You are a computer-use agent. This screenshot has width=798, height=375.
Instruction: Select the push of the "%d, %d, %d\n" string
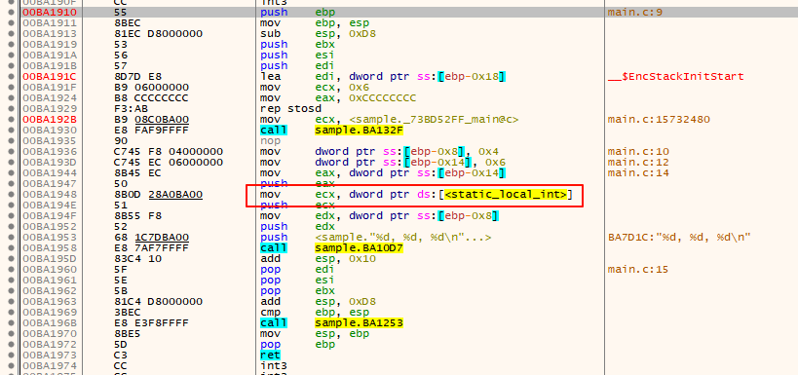click(x=375, y=237)
